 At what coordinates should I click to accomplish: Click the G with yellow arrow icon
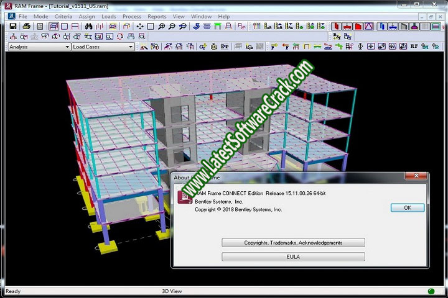click(x=203, y=46)
